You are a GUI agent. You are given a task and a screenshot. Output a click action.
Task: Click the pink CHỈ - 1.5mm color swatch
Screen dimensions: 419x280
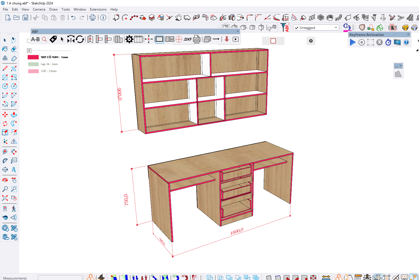pos(33,71)
